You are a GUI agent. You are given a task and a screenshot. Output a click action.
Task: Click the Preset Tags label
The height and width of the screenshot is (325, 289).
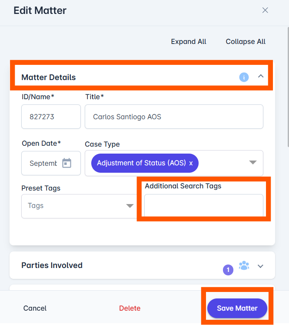[x=41, y=188]
